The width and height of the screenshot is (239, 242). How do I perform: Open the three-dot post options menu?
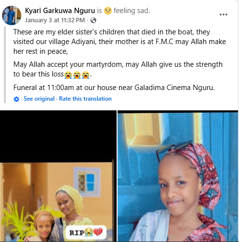(224, 15)
